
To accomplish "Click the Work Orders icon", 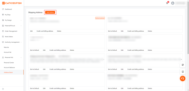I will click(x=3, y=37).
